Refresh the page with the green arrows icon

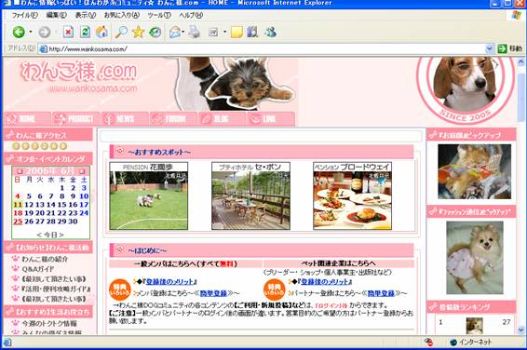pos(85,33)
